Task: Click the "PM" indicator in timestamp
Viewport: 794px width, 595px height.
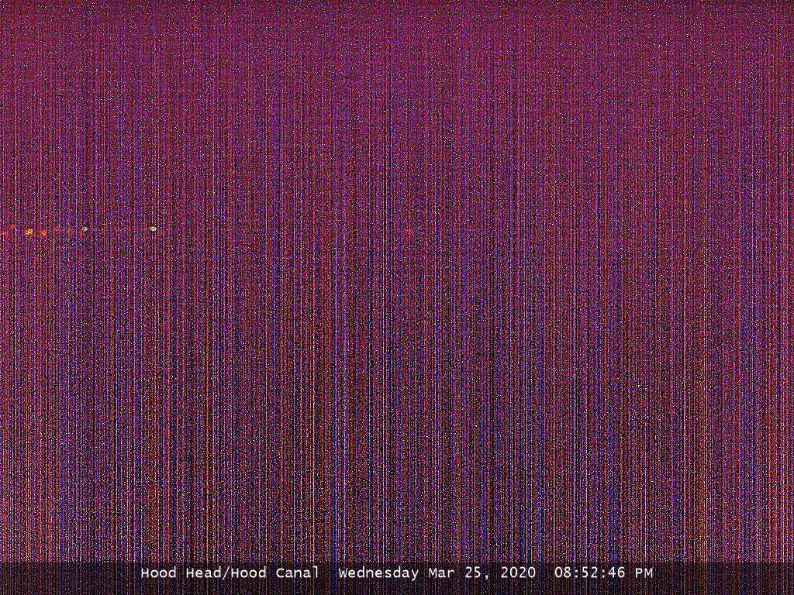Action: point(644,573)
